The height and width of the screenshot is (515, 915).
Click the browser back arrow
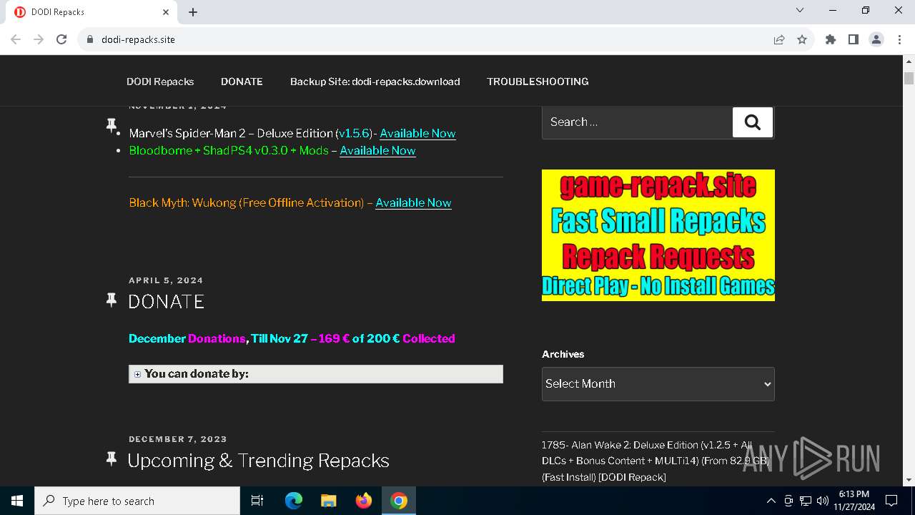click(16, 39)
